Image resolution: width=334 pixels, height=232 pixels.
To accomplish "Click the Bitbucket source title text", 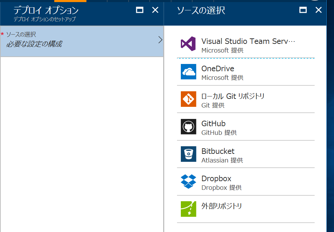I will pyautogui.click(x=218, y=151).
